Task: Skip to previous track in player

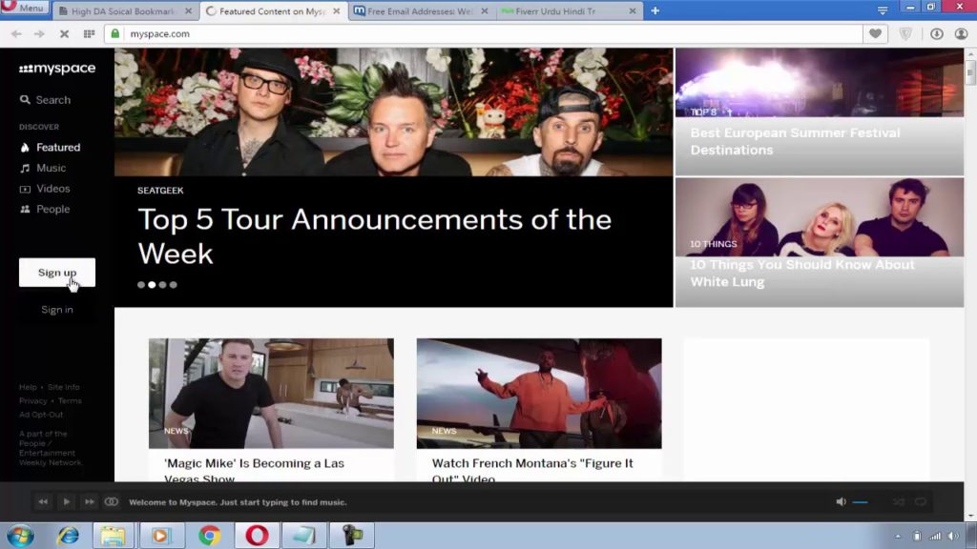Action: (43, 501)
